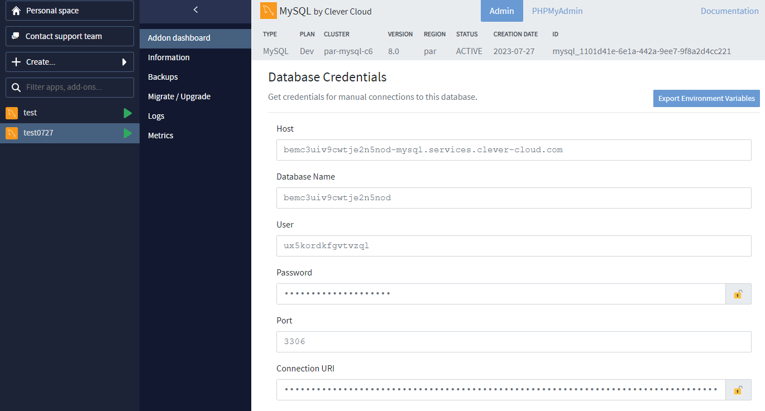Focus the Filter apps, add-ons field
Viewport: 765px width, 411px height.
click(x=70, y=88)
